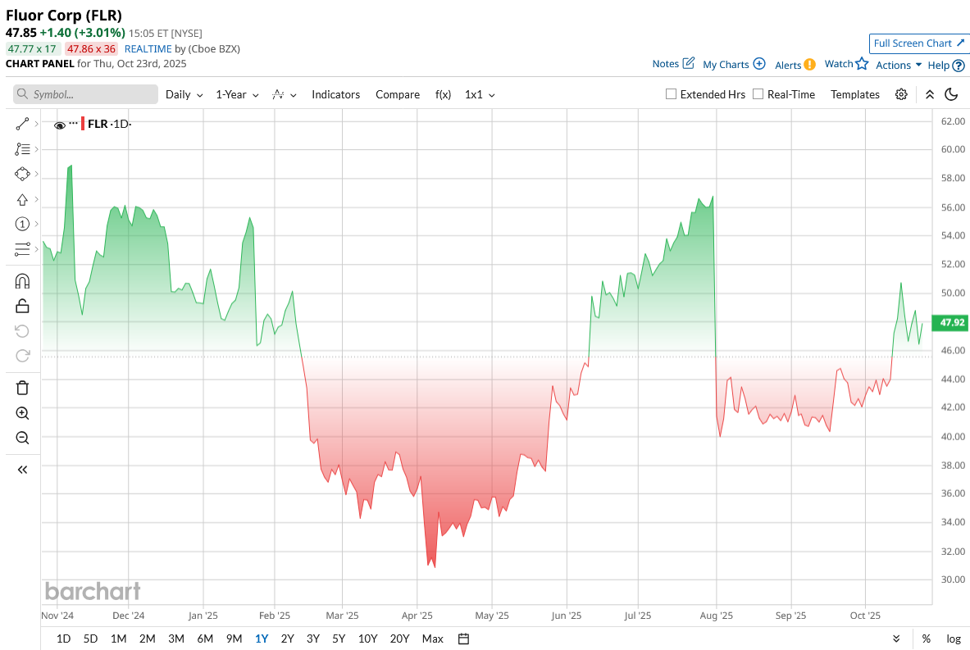Click the zoom out magnifier
The height and width of the screenshot is (650, 970).
pos(22,438)
